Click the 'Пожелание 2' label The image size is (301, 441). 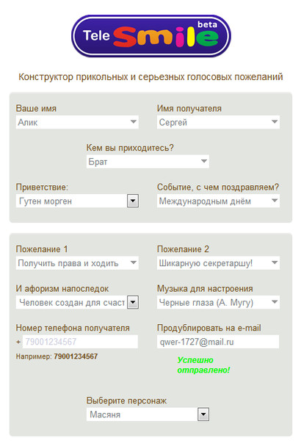pyautogui.click(x=183, y=249)
